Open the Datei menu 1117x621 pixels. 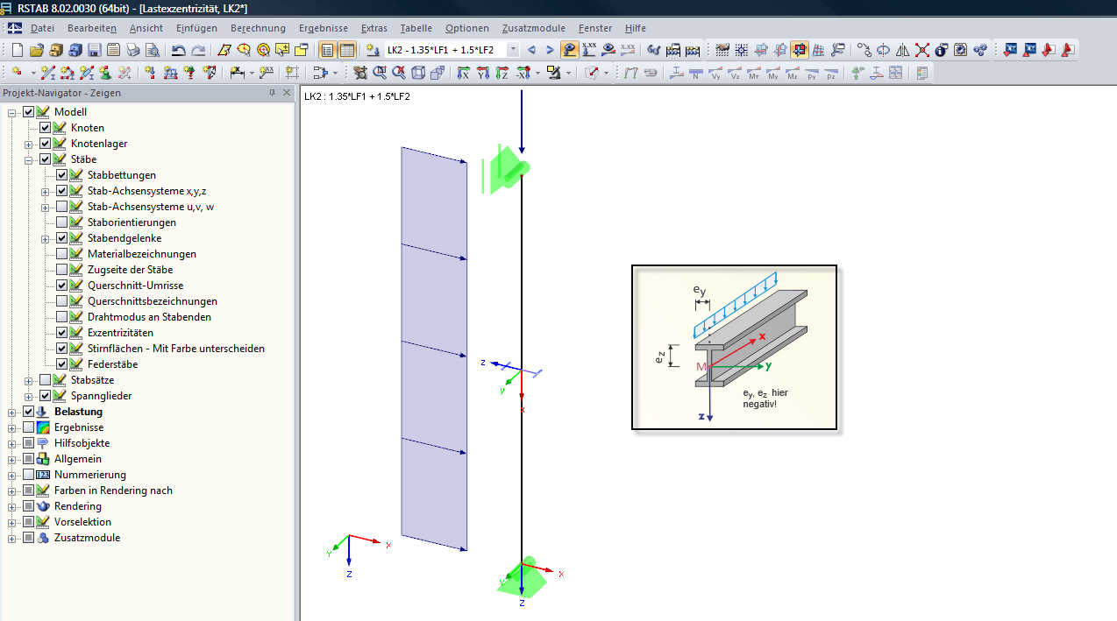tap(42, 28)
